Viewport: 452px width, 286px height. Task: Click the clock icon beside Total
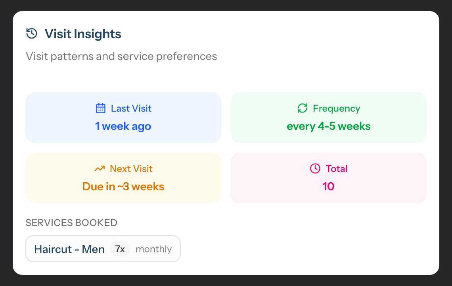click(315, 168)
